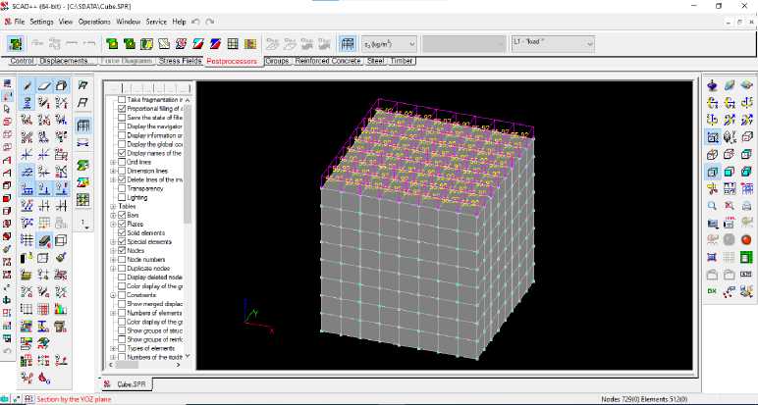Screen dimensions: 758x405
Task: Click the undo arrow next to Help
Action: (x=195, y=22)
